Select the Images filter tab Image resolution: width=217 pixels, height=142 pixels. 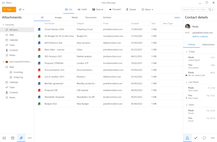(x=58, y=17)
